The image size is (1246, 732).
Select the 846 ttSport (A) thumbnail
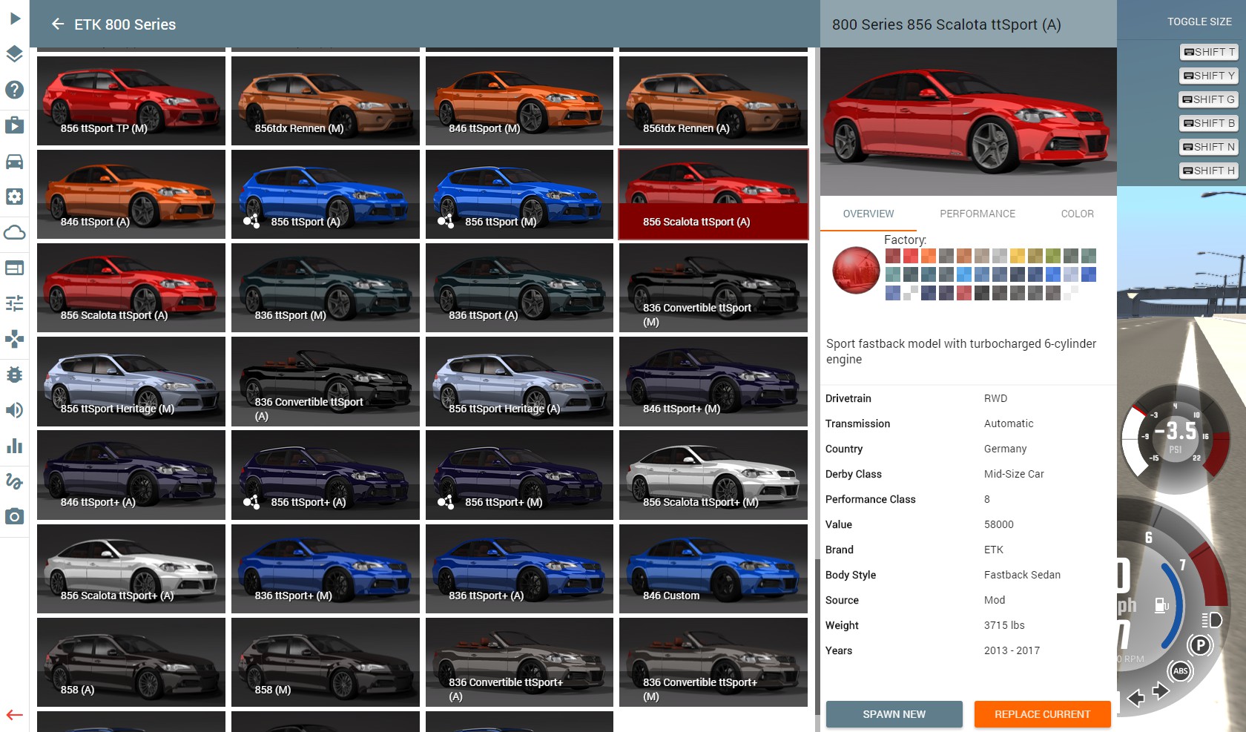coord(131,194)
